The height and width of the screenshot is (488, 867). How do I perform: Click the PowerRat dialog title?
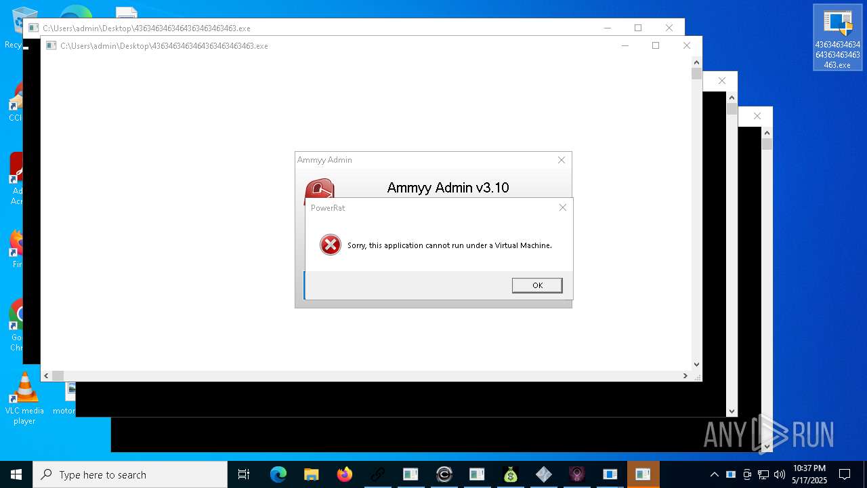pyautogui.click(x=328, y=208)
